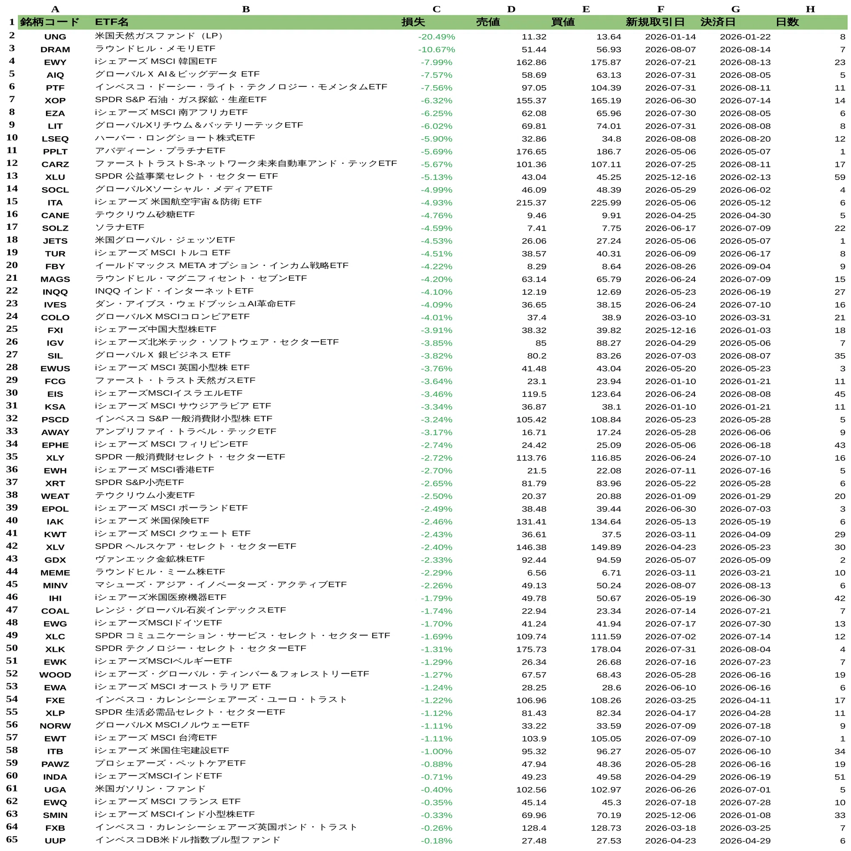851x851 pixels.
Task: Click the XLU days value 59
Action: coord(840,177)
